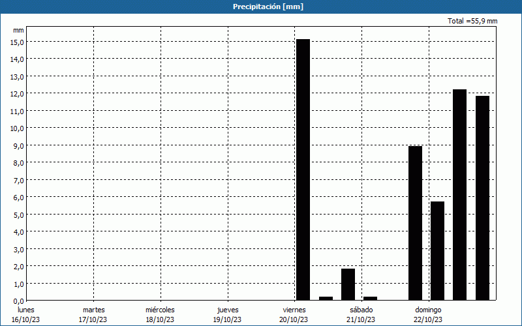This screenshot has height=326, width=522.
Task: Select the 'martes' day label
Action: tap(93, 310)
